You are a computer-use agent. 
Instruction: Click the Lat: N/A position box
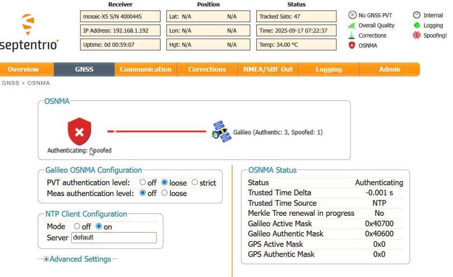[x=208, y=16]
